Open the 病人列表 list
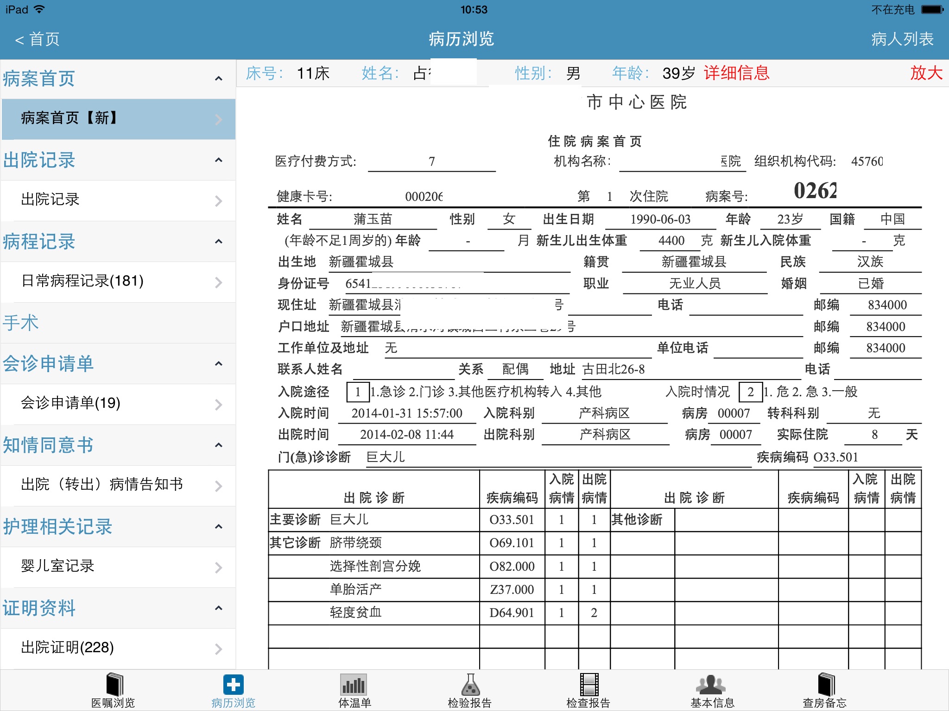This screenshot has width=949, height=711. [902, 39]
